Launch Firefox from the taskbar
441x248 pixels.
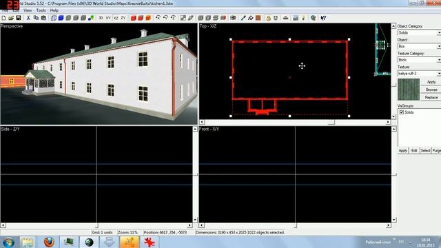coord(49,242)
